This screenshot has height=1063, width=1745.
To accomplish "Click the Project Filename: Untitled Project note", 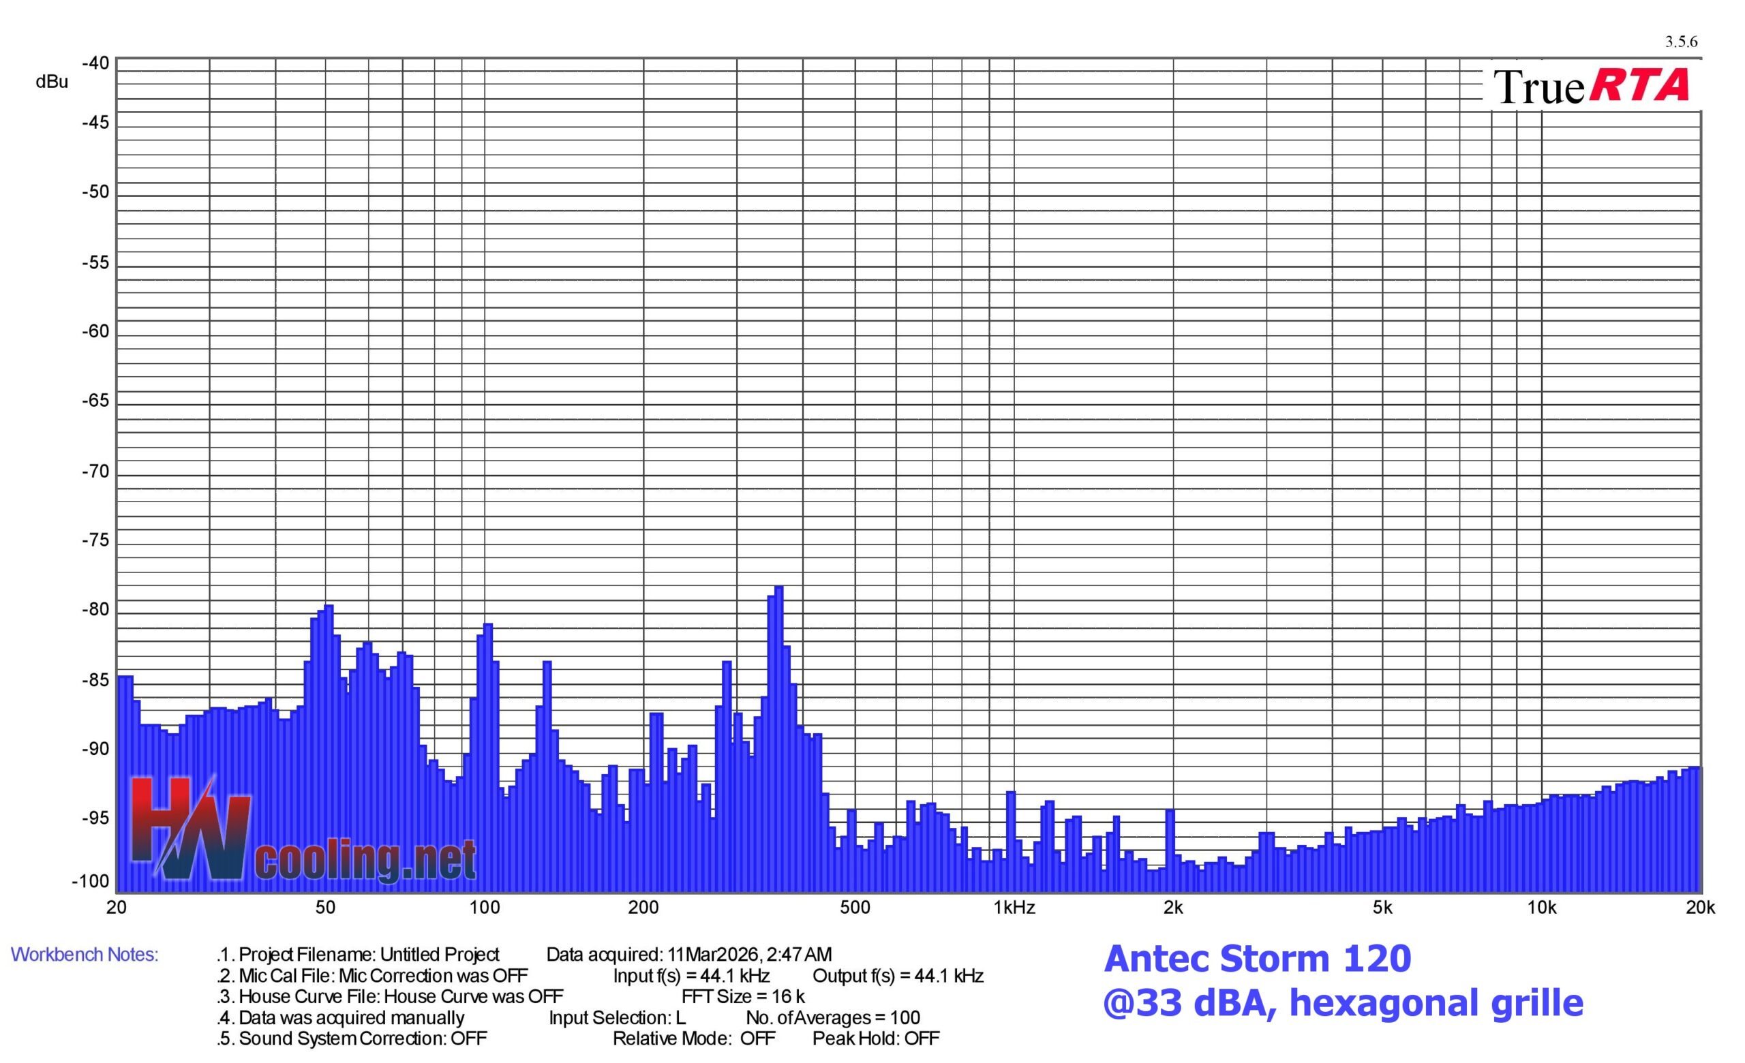I will coord(368,955).
